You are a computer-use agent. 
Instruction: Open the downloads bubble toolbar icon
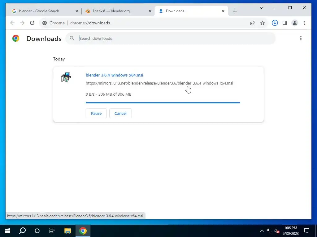point(275,23)
